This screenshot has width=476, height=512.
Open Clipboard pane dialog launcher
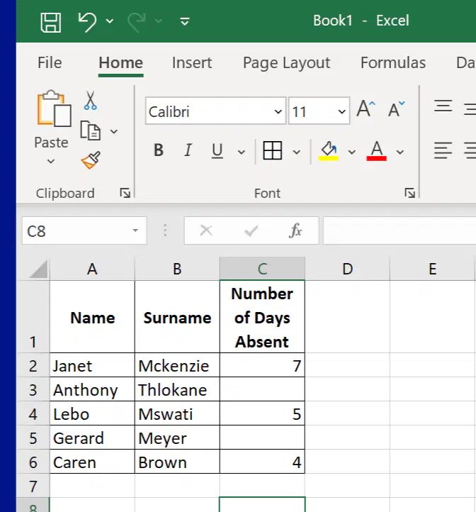click(x=125, y=194)
